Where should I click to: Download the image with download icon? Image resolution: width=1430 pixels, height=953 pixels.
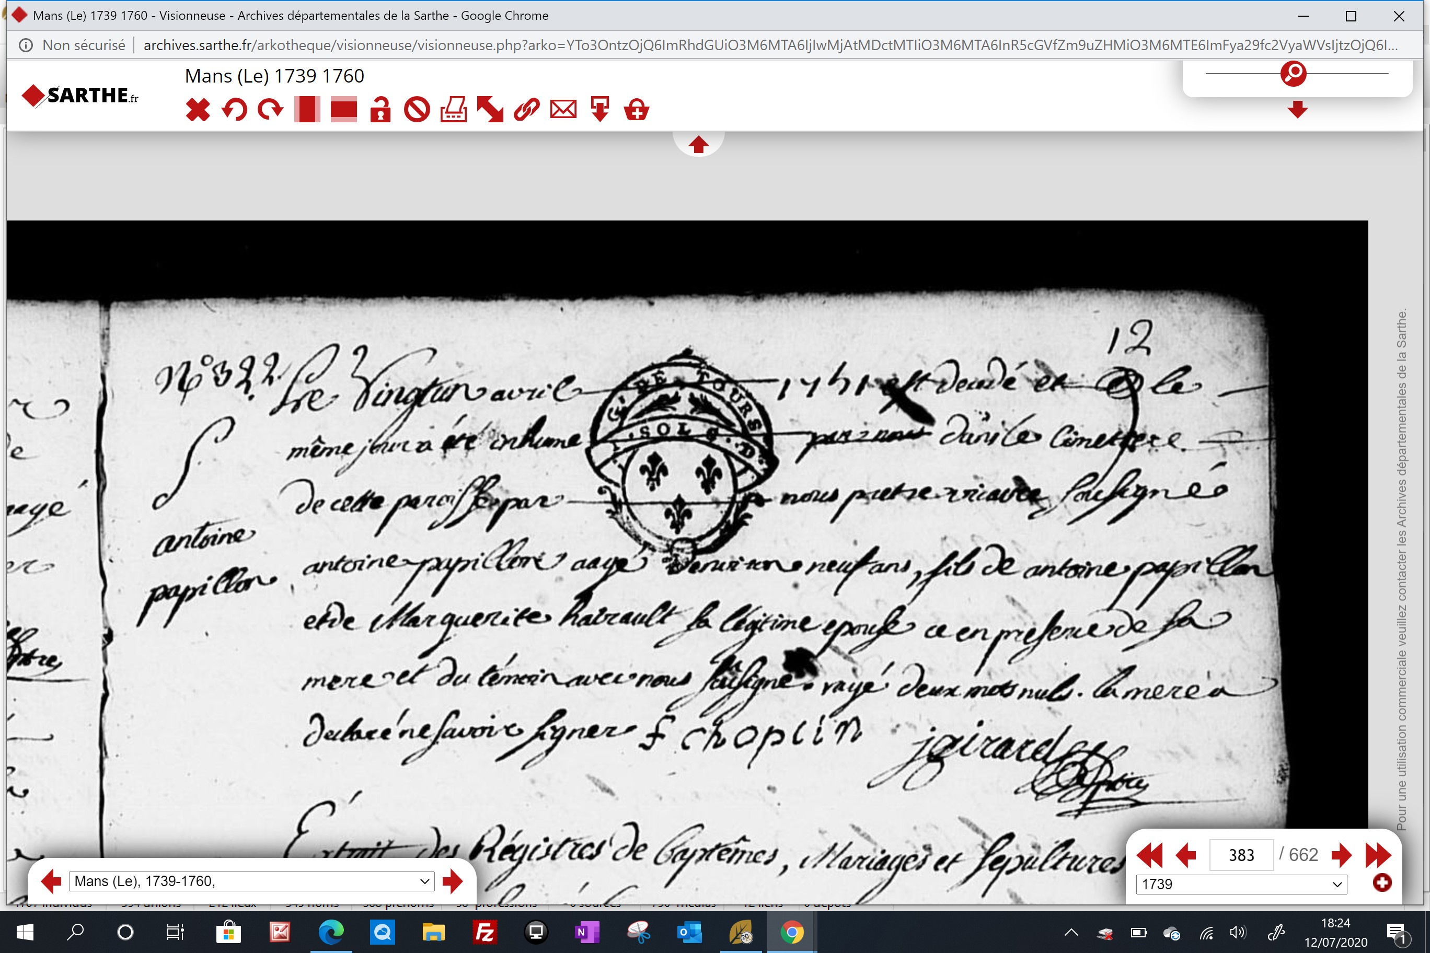[599, 110]
